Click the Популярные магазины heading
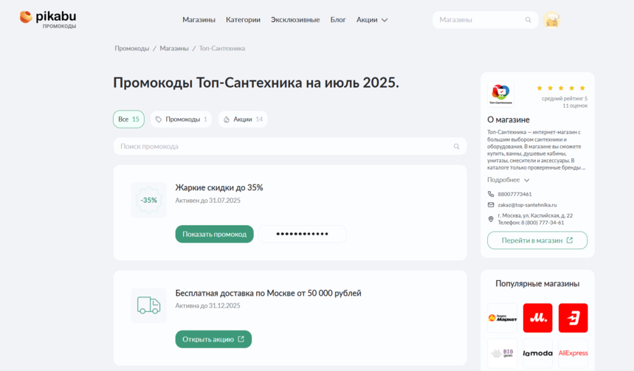634x371 pixels. (x=537, y=284)
